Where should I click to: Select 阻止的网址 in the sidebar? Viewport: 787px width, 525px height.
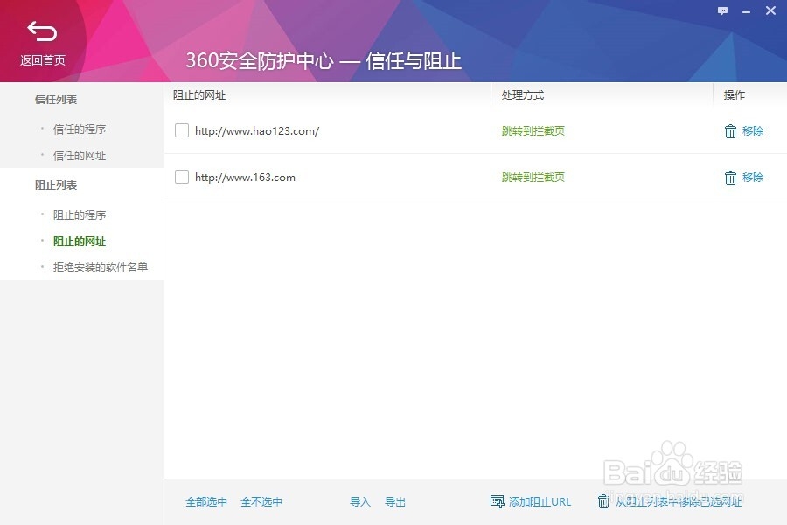(x=80, y=241)
